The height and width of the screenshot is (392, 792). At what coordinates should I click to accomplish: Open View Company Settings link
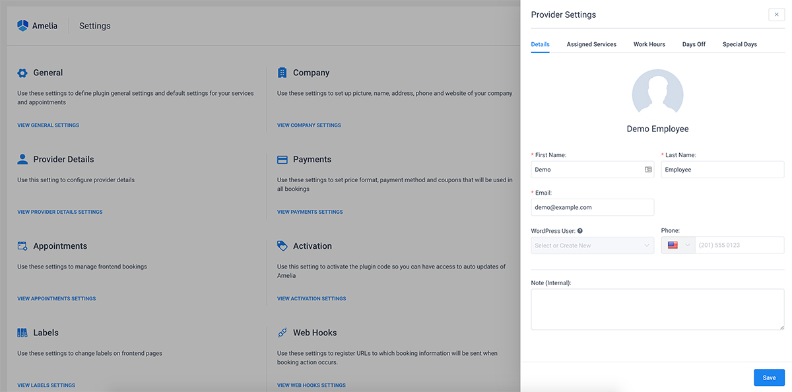point(309,125)
